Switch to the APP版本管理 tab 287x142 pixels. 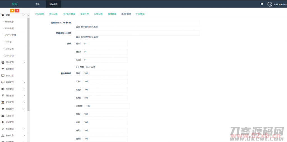tap(69, 14)
